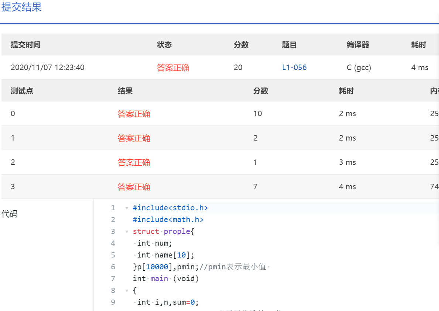
Task: Click the 答案正确 result for test point 0
Action: [134, 114]
